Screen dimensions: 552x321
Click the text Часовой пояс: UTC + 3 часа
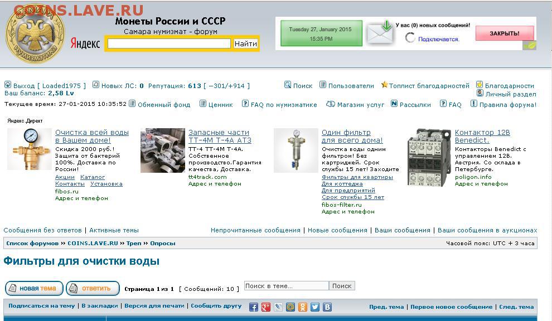tap(490, 243)
